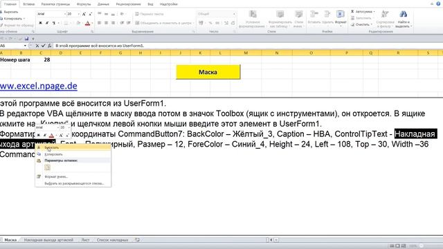Screen dimensions: 443x249
Task: Cancel entry with the formula bar X
Action: click(37, 46)
